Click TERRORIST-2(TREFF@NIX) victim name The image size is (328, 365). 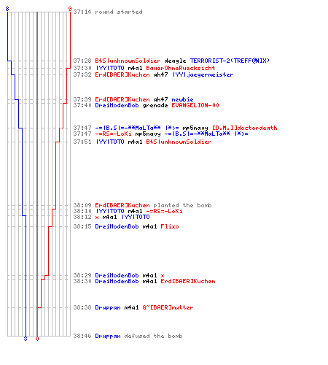[x=230, y=61]
